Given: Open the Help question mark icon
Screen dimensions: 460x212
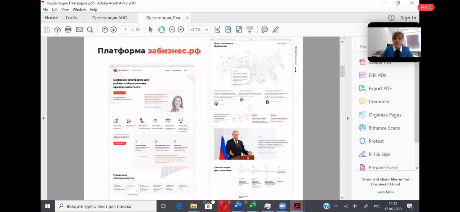Looking at the screenshot, I should pos(391,18).
